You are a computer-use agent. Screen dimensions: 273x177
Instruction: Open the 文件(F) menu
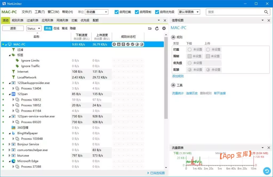coord(27,12)
